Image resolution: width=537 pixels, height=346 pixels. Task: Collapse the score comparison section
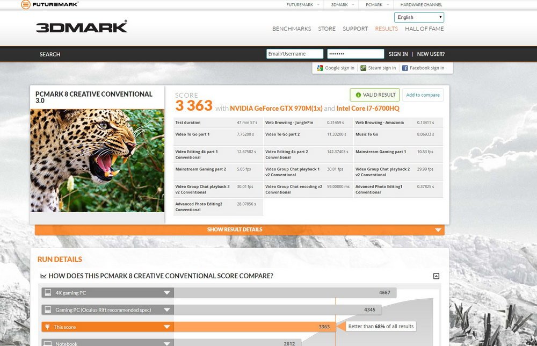click(436, 276)
